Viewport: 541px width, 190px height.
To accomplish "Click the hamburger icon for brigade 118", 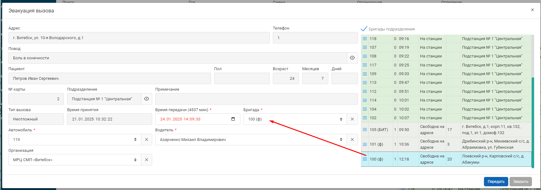I will click(x=365, y=39).
